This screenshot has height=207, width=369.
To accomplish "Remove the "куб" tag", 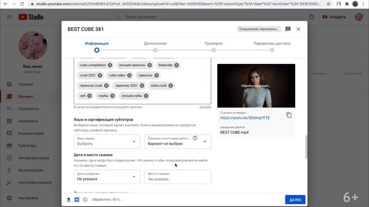I will [x=89, y=96].
